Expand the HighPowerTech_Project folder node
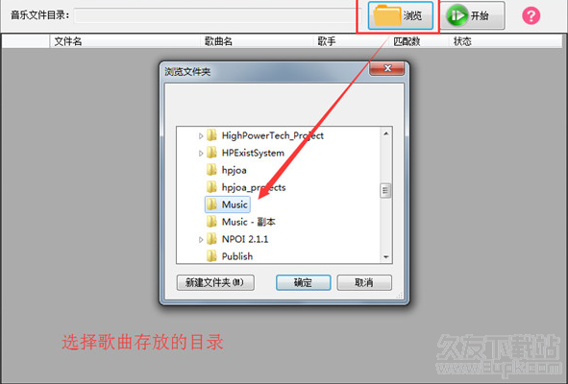The width and height of the screenshot is (568, 384). (x=201, y=135)
